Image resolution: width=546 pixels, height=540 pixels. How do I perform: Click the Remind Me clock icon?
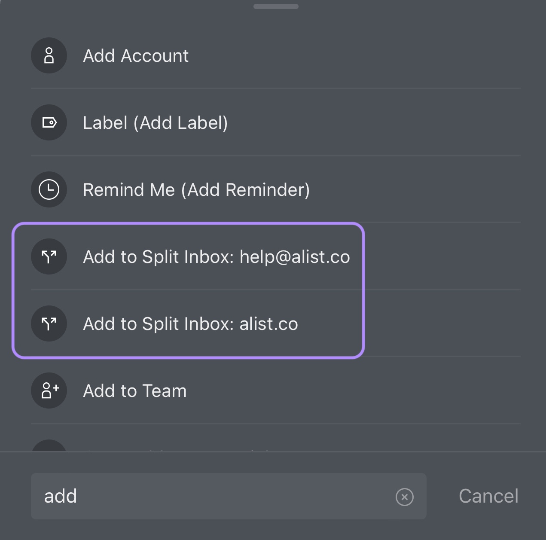[x=49, y=189]
